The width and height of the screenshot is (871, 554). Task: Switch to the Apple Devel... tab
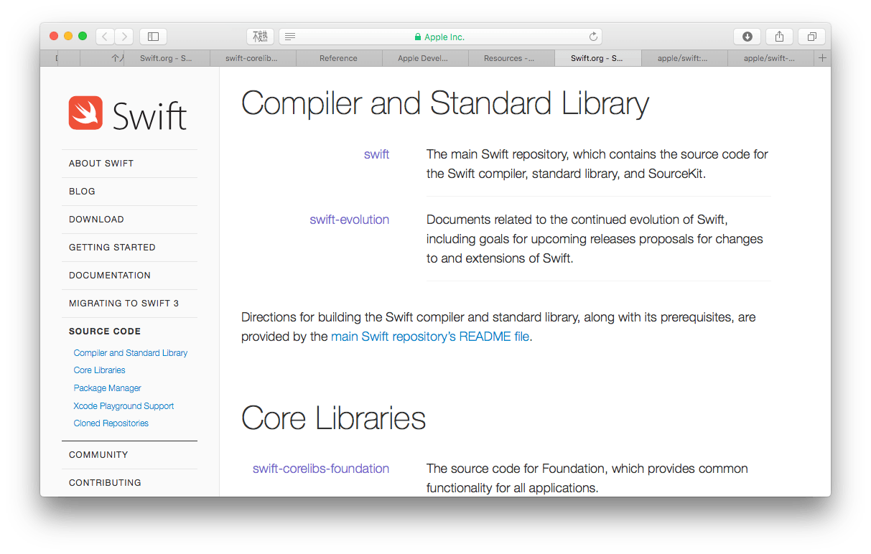click(423, 58)
